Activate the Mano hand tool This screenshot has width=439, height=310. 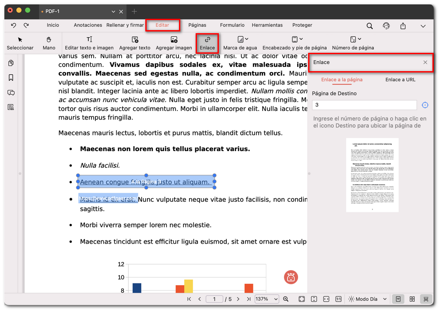[x=49, y=43]
